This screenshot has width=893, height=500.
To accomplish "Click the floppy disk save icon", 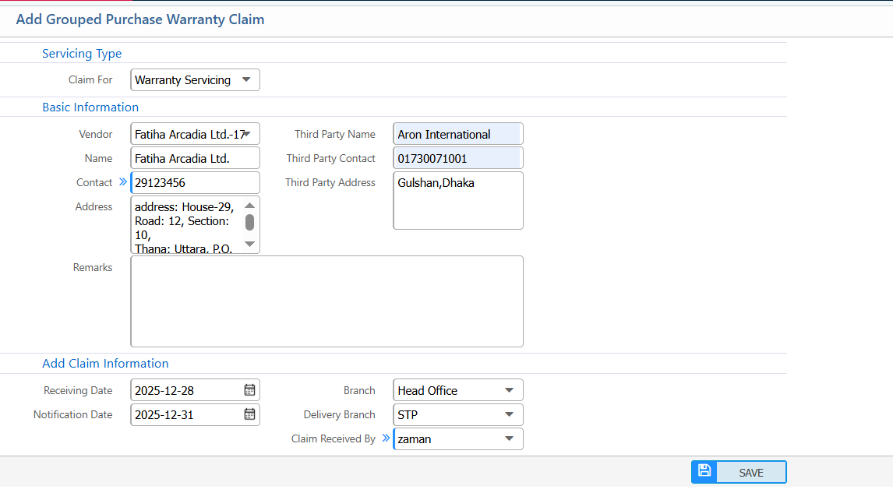I will point(704,472).
